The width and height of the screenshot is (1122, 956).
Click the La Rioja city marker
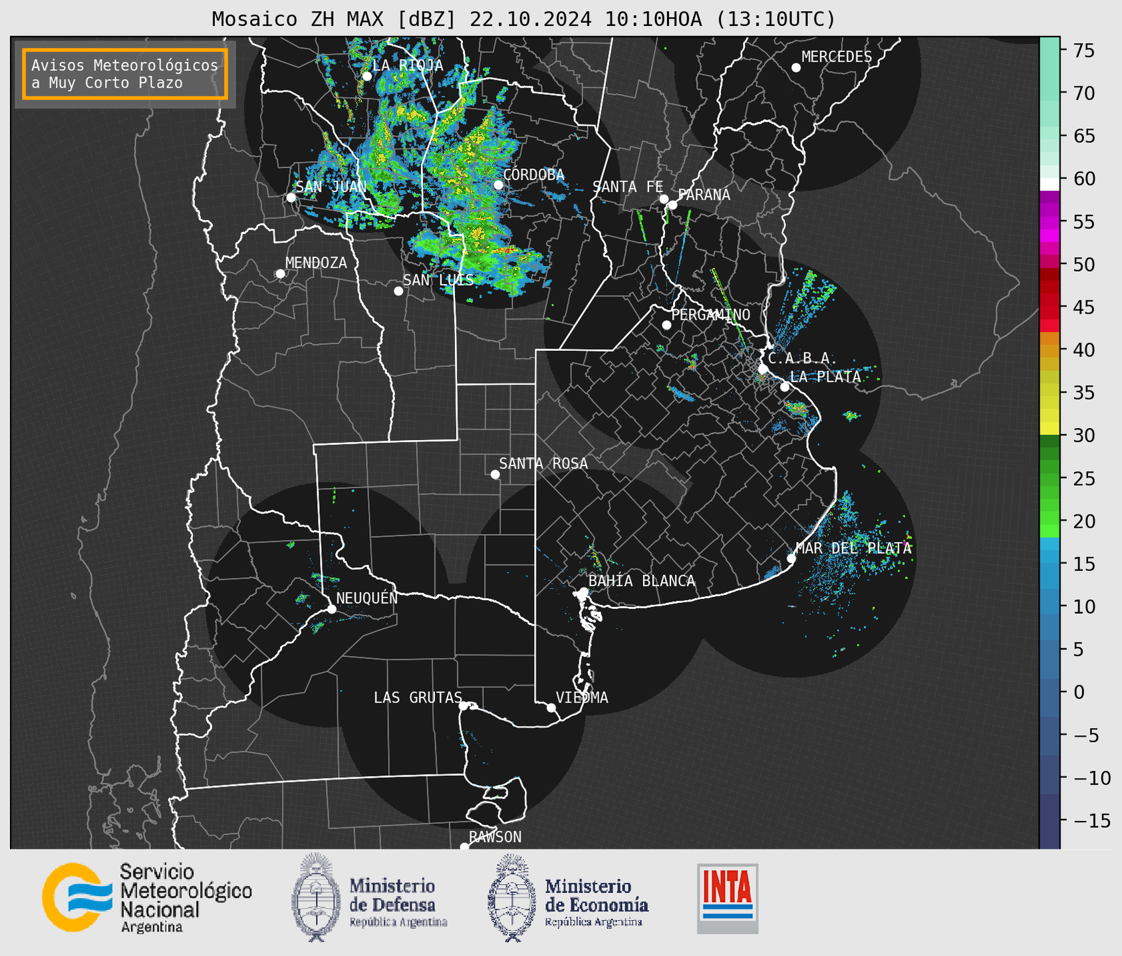point(367,76)
